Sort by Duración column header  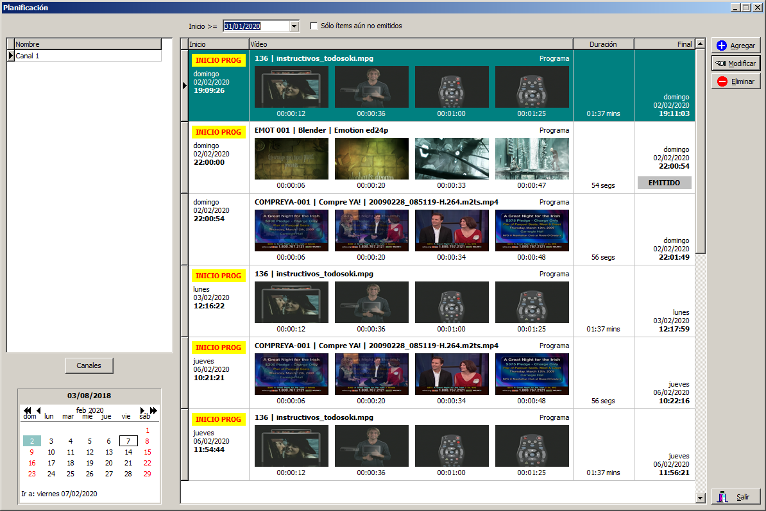click(x=603, y=44)
